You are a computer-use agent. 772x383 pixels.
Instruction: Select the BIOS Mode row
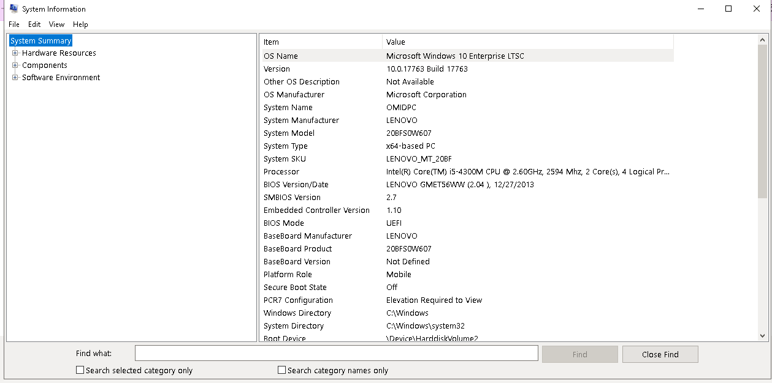click(467, 223)
